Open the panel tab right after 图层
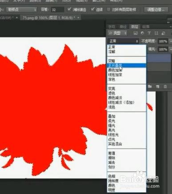 (x=146, y=27)
